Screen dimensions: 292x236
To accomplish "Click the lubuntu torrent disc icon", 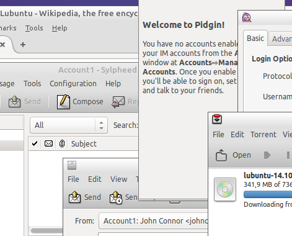I will (225, 189).
